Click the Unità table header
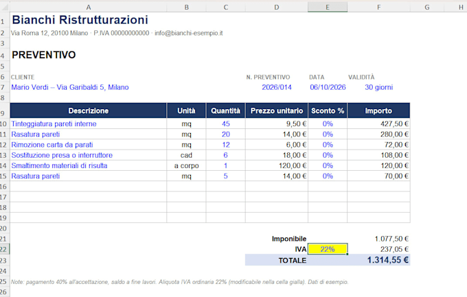Image resolution: width=467 pixels, height=297 pixels. tap(186, 110)
